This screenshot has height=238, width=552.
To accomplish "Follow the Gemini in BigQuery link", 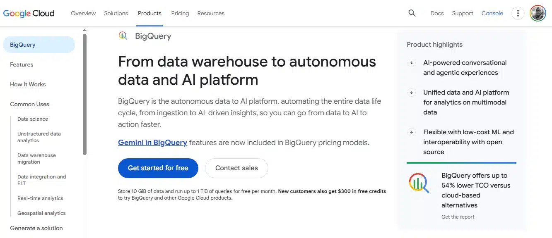I will point(152,143).
